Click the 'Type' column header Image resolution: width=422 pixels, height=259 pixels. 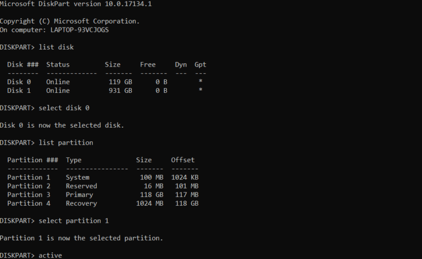(x=74, y=160)
